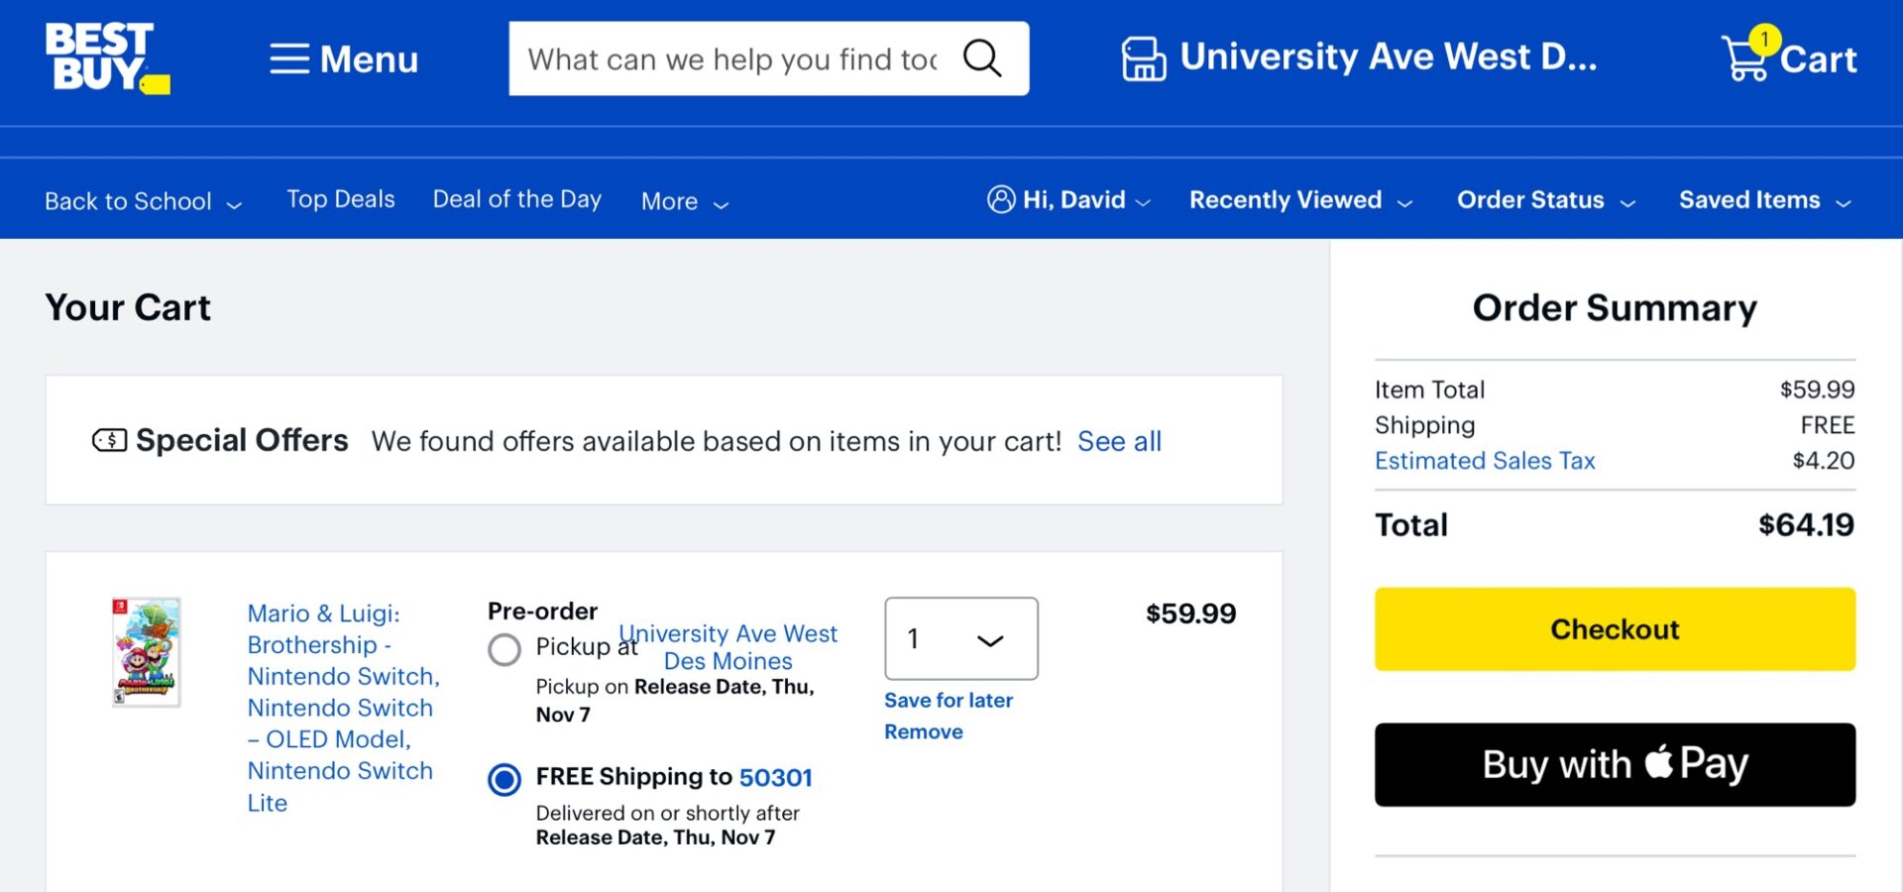Open the hamburger Menu icon
1903x892 pixels.
click(289, 59)
